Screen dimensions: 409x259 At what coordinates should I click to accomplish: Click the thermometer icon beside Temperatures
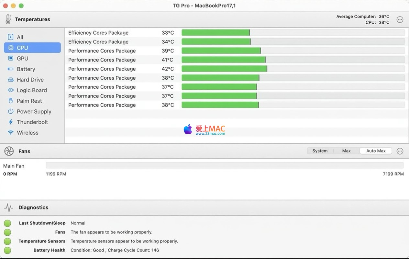(8, 19)
